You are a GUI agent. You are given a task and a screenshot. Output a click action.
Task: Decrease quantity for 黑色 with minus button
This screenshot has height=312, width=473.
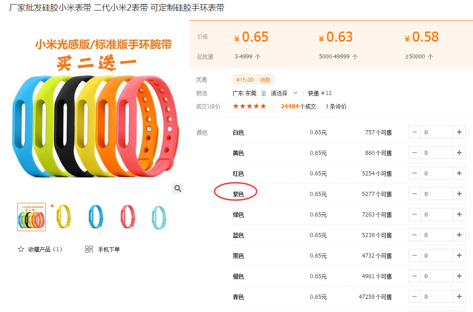[x=415, y=255]
